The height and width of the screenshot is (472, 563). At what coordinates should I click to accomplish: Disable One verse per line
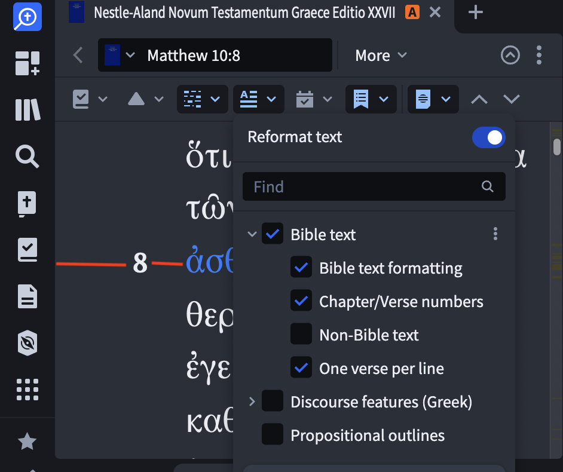tap(301, 368)
